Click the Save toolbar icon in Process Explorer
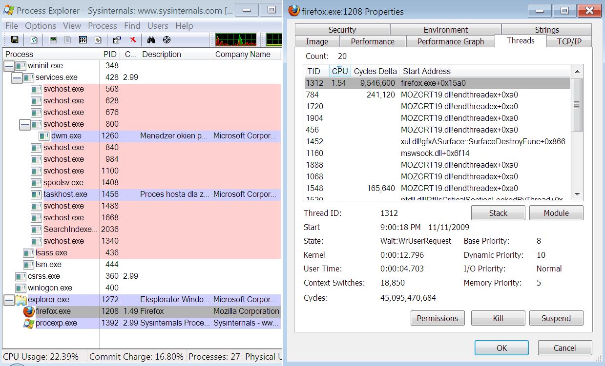This screenshot has width=605, height=366. point(15,40)
